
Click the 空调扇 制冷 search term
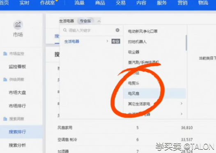67,139
